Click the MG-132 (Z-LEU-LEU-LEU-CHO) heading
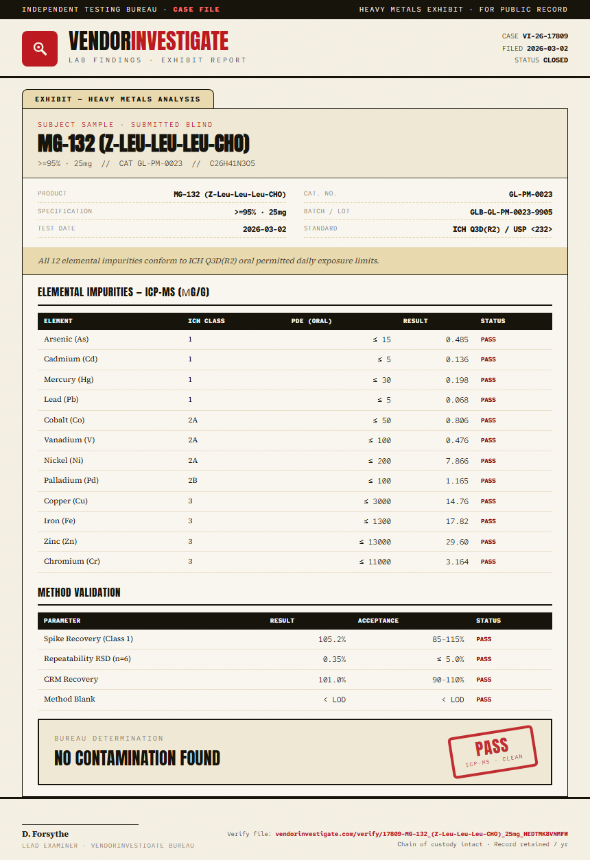 point(143,144)
